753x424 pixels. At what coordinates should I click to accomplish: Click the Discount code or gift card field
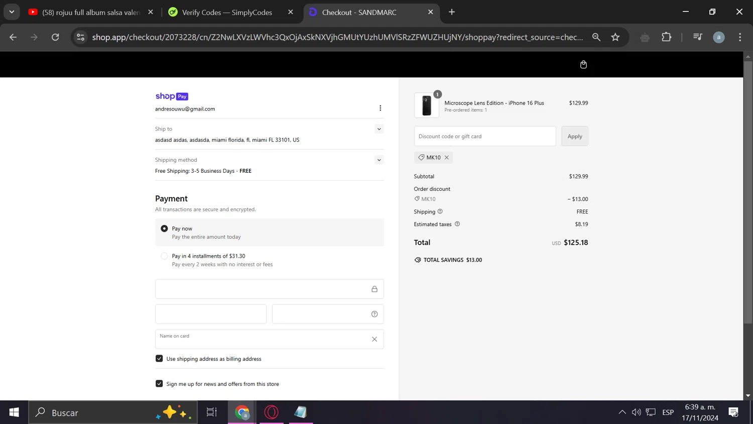pos(485,136)
